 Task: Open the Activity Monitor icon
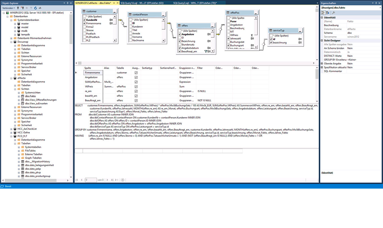[x=40, y=8]
